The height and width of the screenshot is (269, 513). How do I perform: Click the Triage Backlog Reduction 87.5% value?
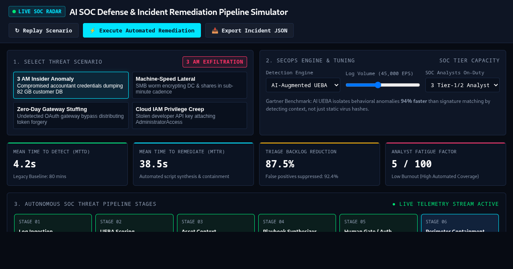click(280, 164)
